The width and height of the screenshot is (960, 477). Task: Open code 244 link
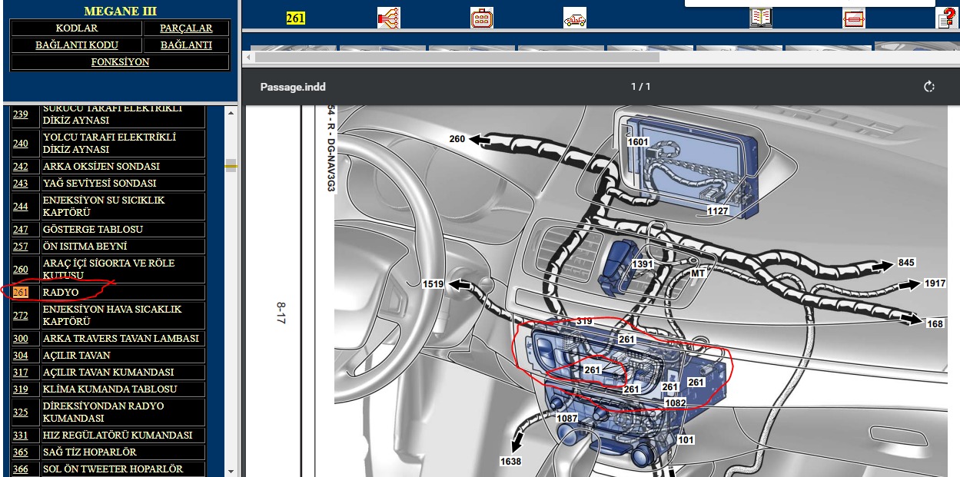pyautogui.click(x=21, y=207)
